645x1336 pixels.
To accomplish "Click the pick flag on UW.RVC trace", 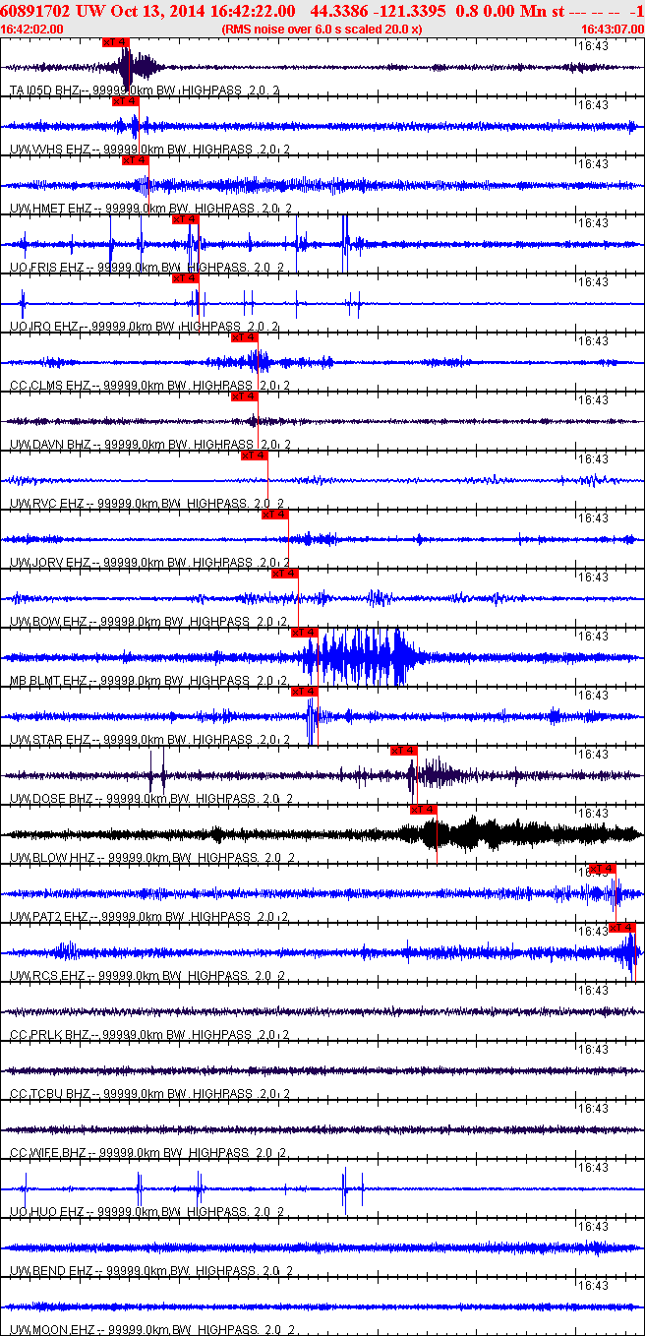I will click(254, 455).
